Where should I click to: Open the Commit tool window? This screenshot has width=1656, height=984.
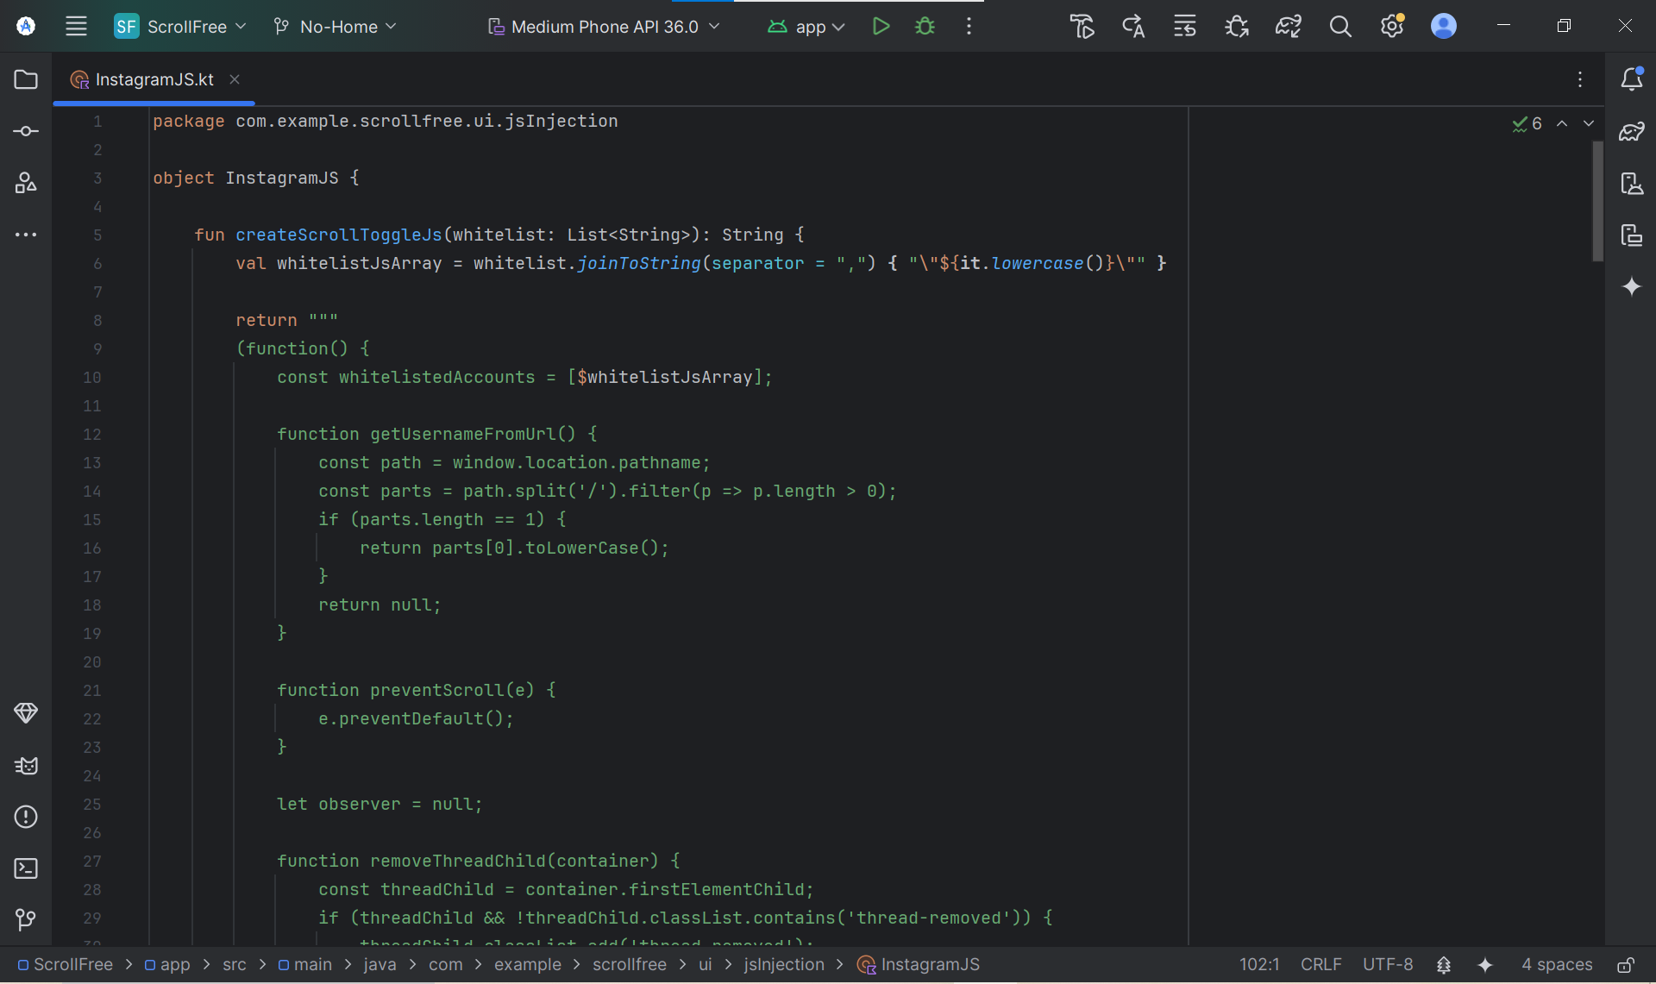point(26,131)
